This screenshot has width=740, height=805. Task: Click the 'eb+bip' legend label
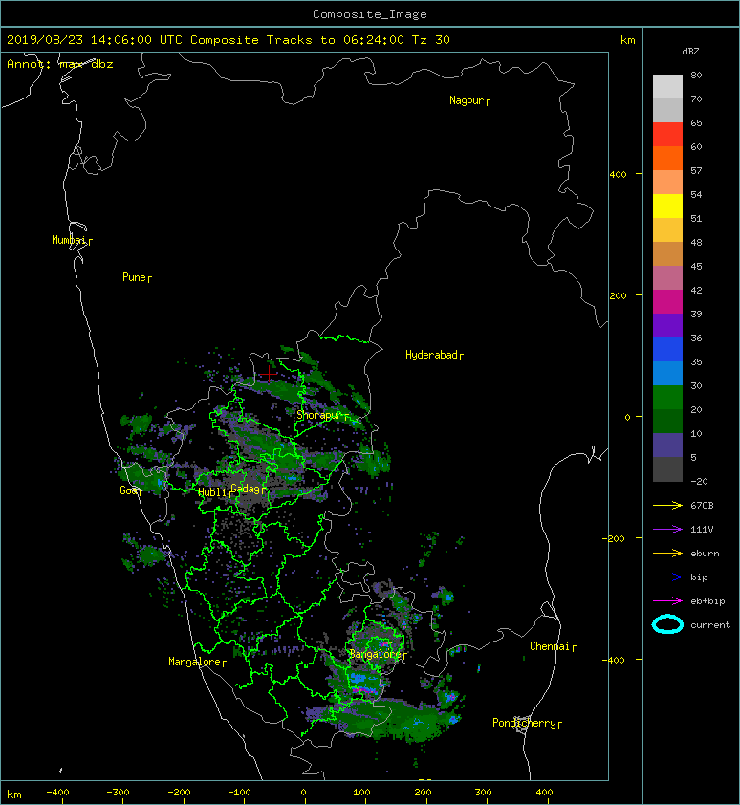pos(707,601)
